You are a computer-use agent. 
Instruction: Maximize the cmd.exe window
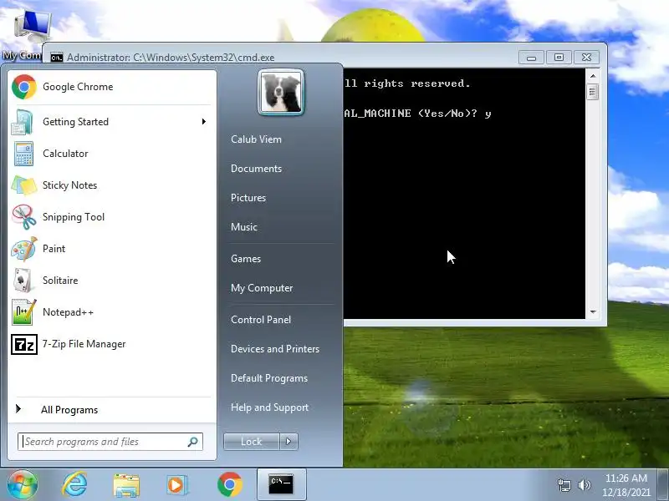559,58
